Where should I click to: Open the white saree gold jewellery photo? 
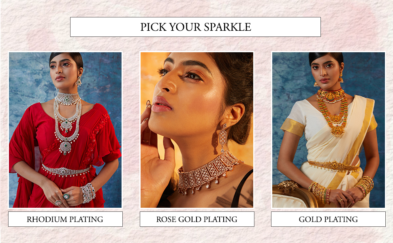click(x=328, y=130)
